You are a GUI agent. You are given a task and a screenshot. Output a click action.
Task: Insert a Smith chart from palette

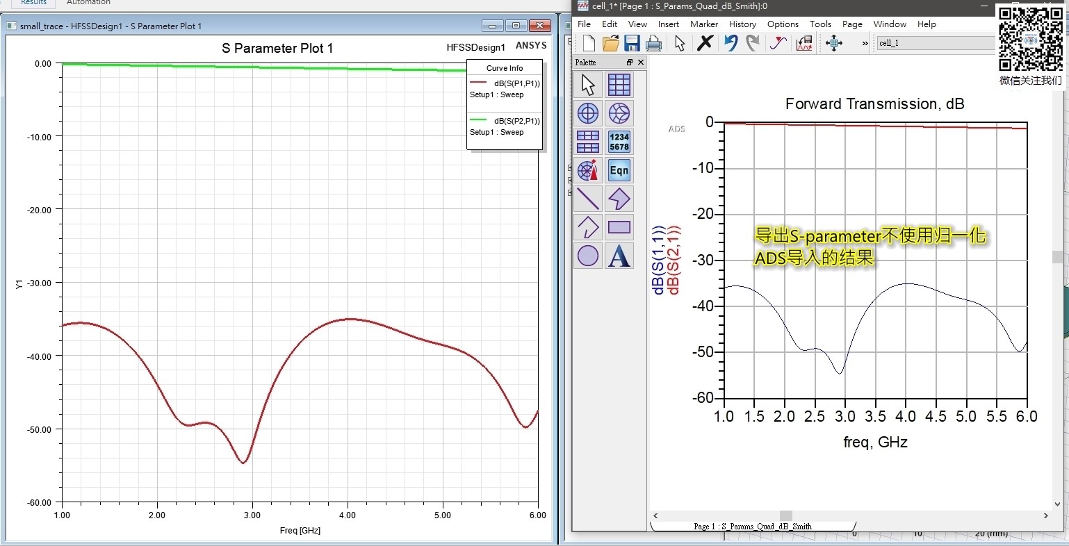619,113
